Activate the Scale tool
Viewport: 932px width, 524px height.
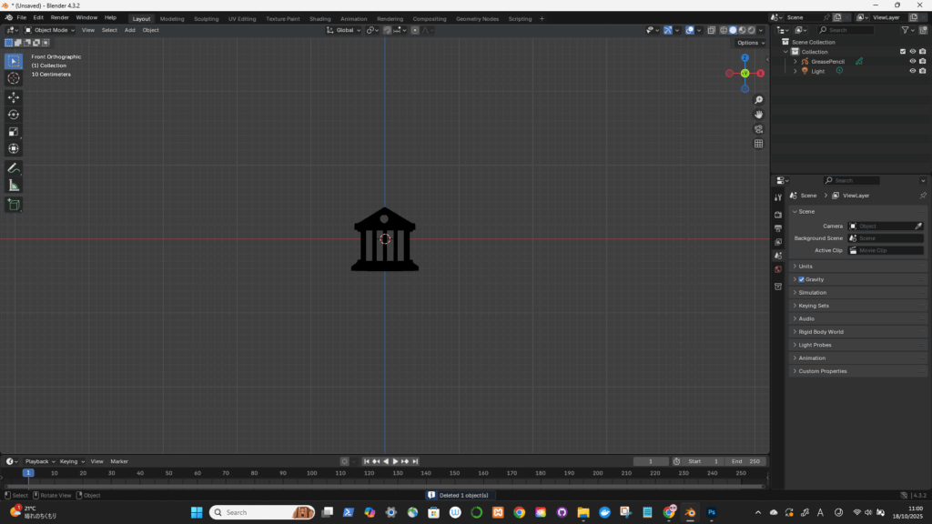click(14, 131)
